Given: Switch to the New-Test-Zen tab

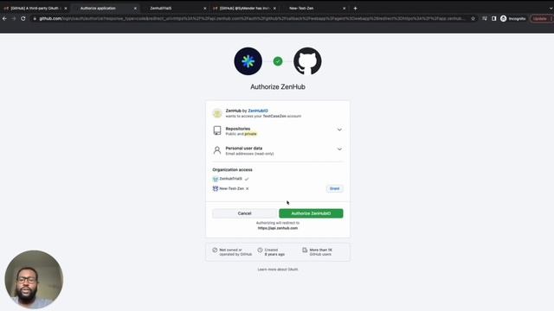Looking at the screenshot, I should click(313, 8).
